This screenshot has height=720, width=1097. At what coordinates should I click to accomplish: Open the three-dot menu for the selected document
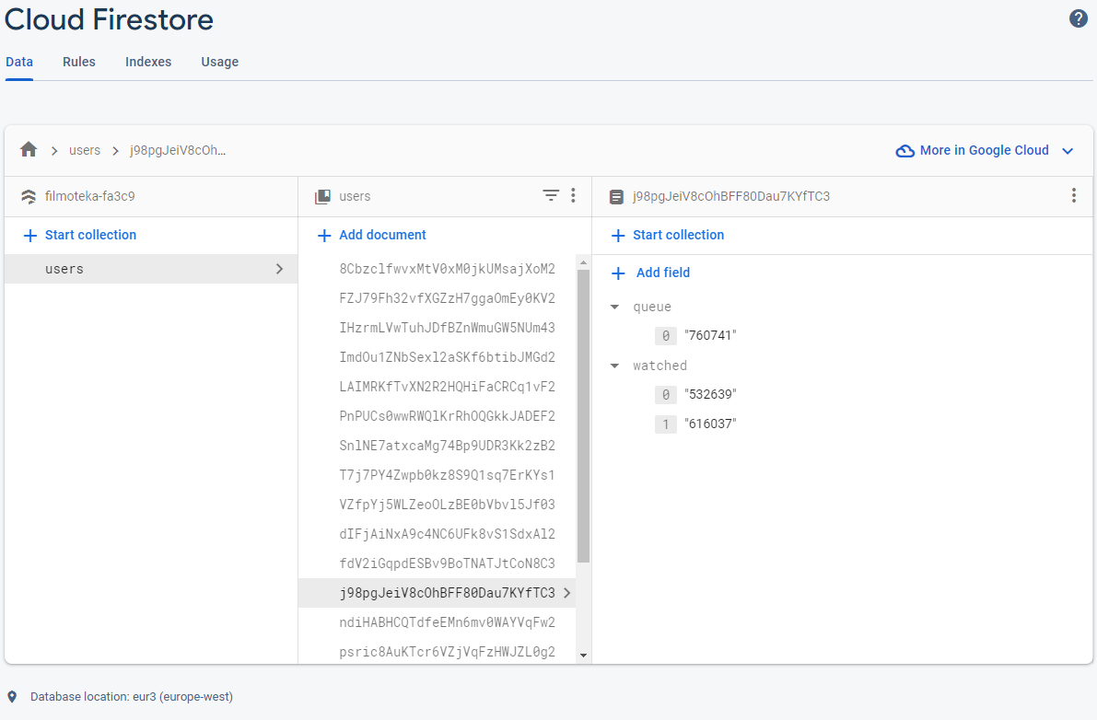(x=1073, y=195)
